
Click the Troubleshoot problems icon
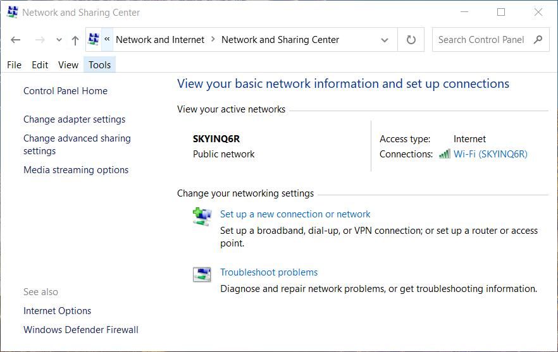click(x=202, y=274)
